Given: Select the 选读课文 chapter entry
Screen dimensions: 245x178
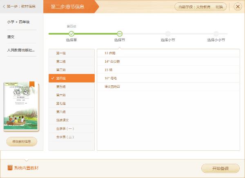Looking at the screenshot, I should tap(72, 120).
